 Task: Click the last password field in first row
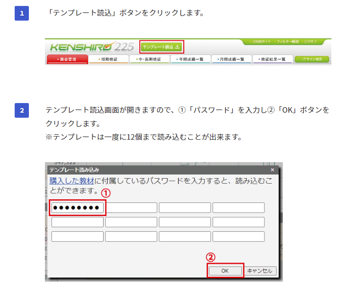click(x=238, y=208)
